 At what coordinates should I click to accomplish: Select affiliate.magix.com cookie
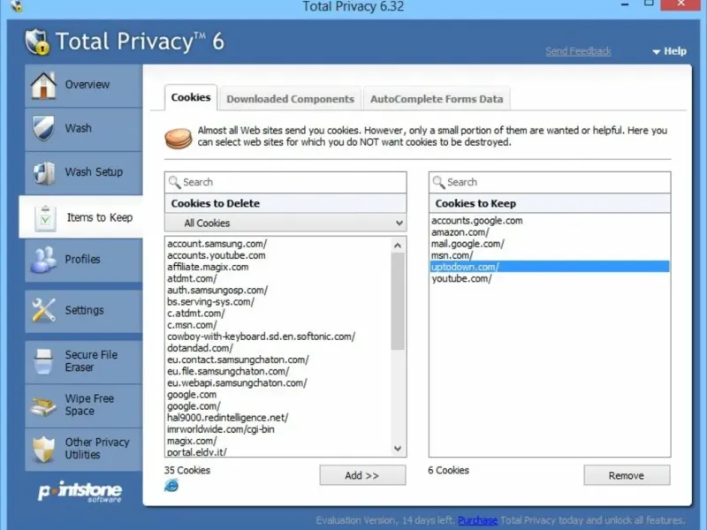[208, 268]
